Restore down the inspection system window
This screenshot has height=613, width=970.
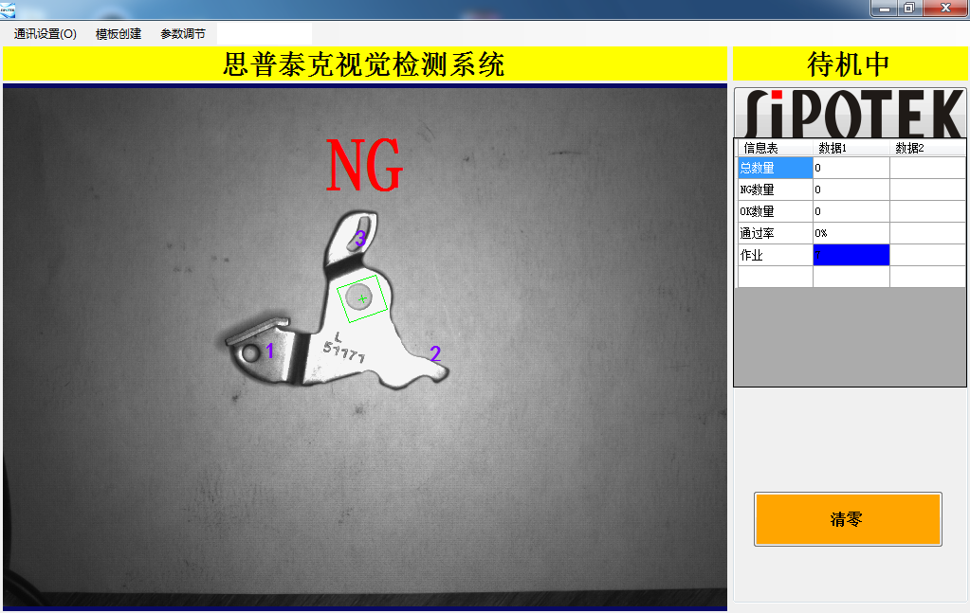click(909, 8)
